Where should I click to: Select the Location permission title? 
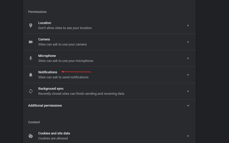click(45, 23)
